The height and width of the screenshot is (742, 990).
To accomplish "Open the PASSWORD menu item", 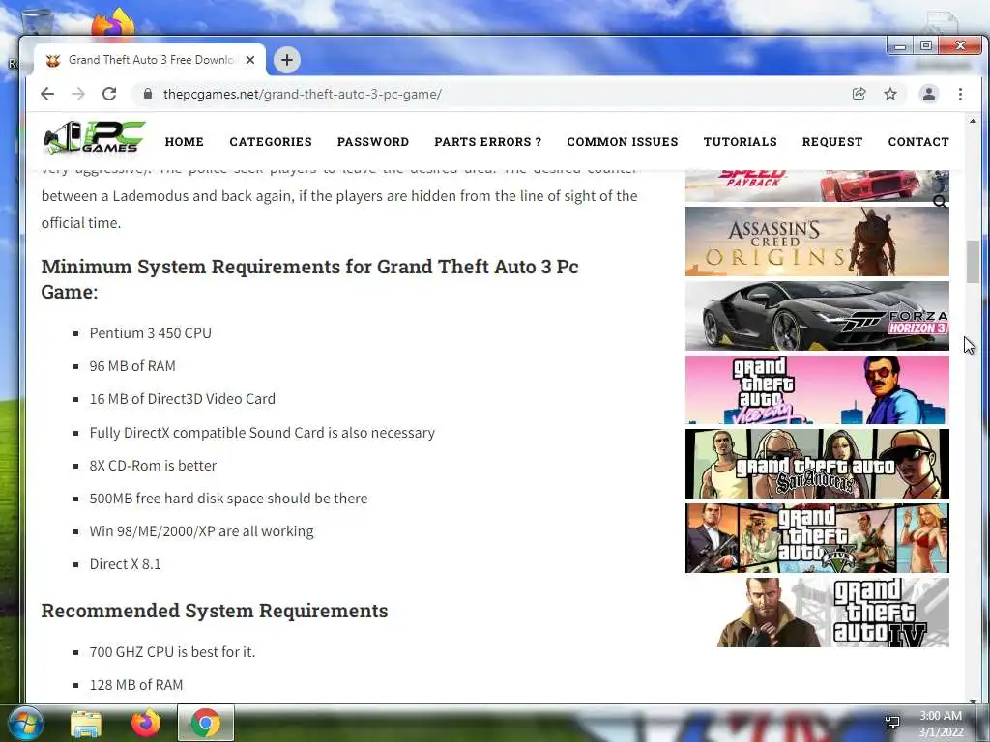I will (373, 142).
